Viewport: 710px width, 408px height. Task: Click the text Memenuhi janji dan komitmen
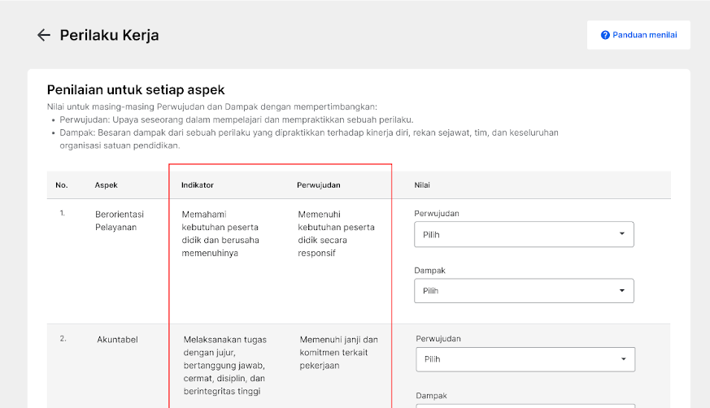(x=338, y=352)
